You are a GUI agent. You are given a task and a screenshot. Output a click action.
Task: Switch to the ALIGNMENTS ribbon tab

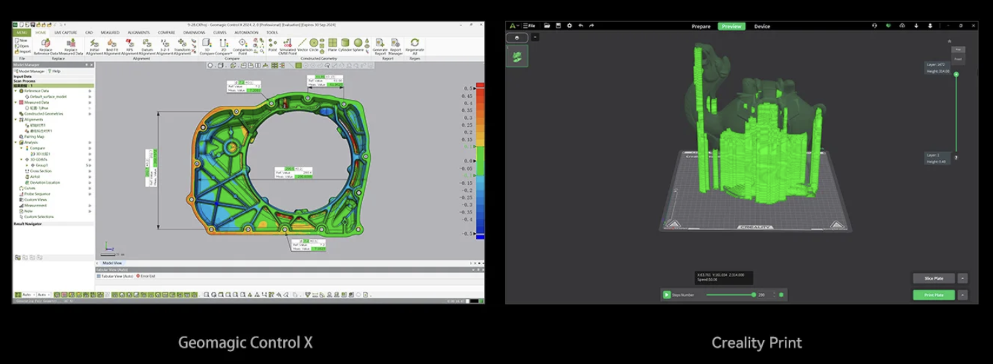[x=139, y=33]
